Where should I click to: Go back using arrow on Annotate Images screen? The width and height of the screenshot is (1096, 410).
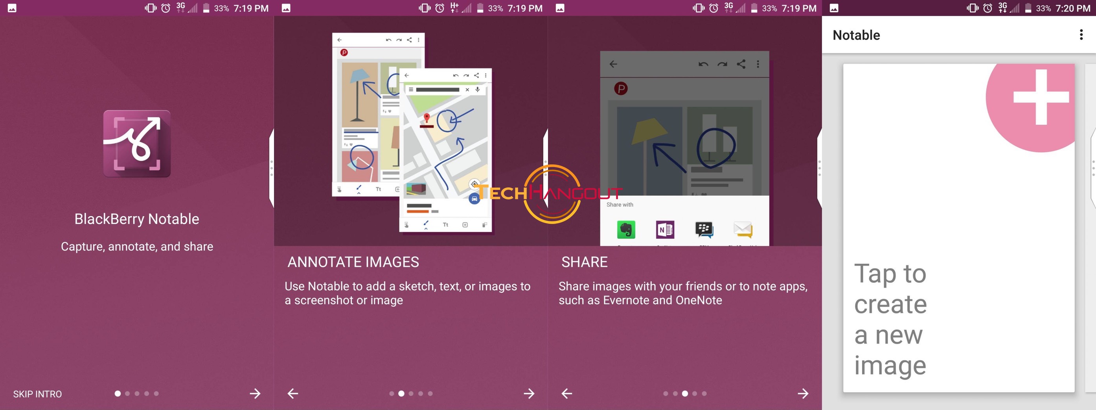click(293, 394)
